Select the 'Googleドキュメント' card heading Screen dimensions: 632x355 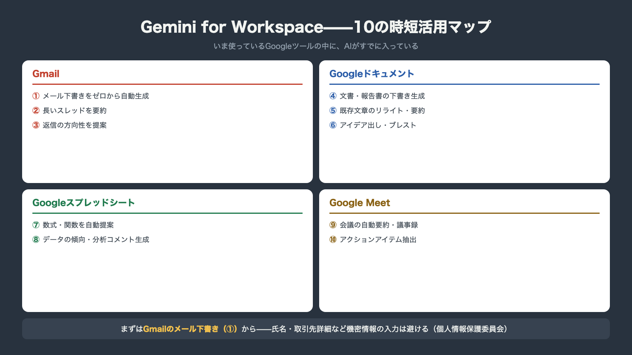pos(372,74)
